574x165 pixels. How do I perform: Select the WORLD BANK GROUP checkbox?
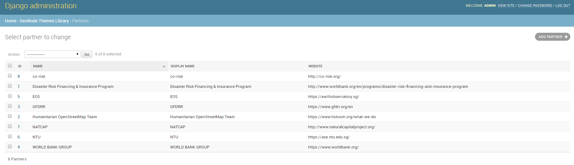pos(10,146)
